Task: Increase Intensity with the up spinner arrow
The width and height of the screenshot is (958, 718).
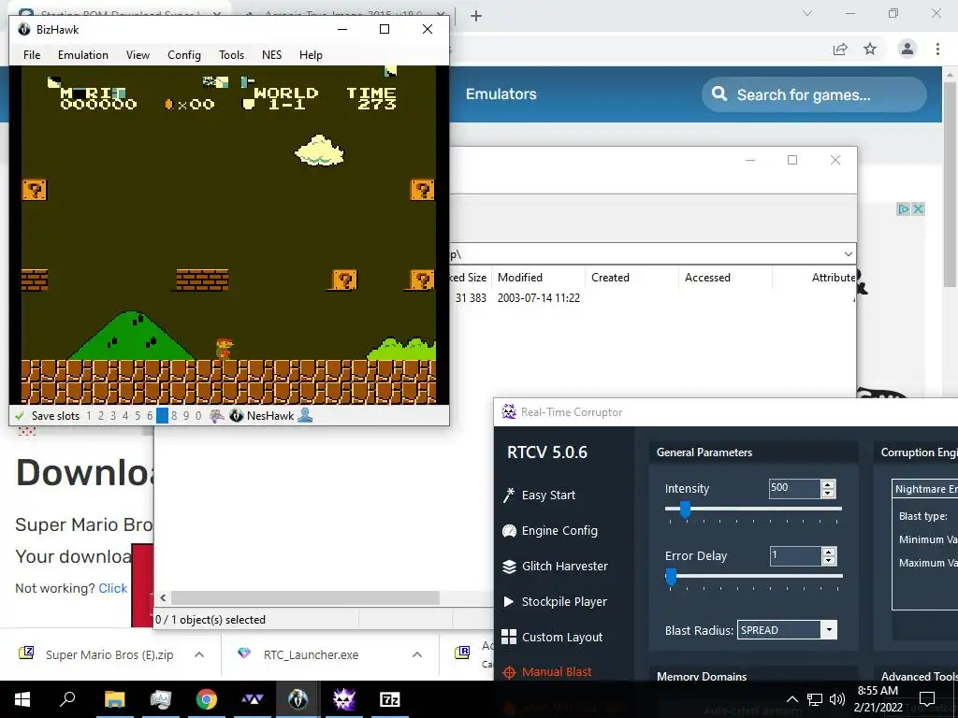Action: click(829, 484)
